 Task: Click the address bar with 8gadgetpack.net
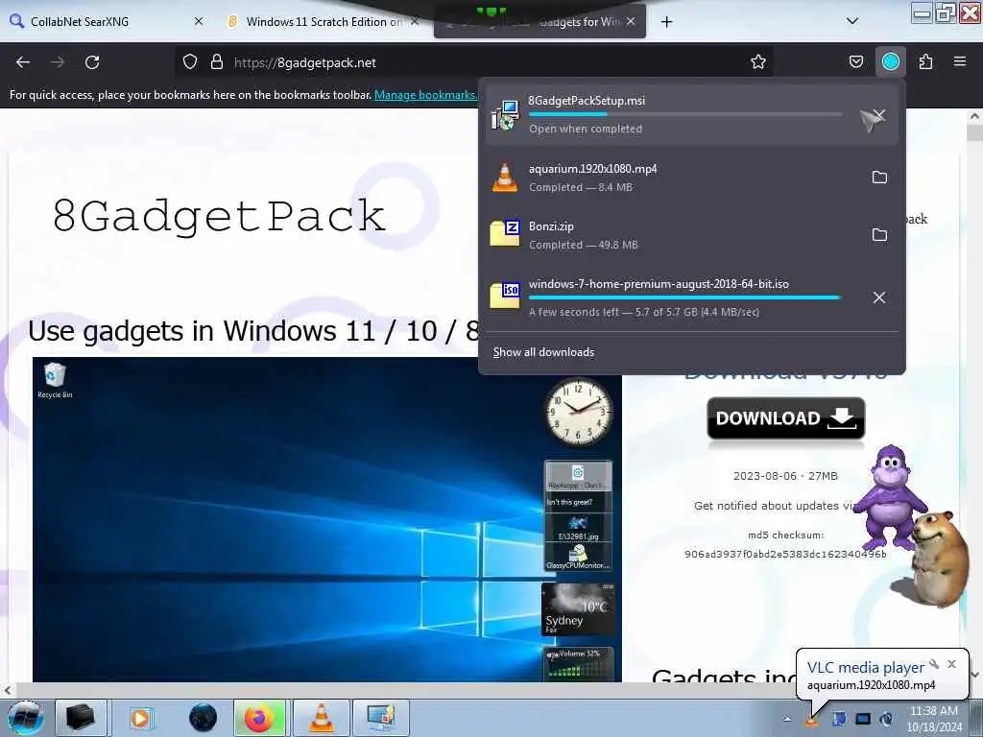pyautogui.click(x=476, y=62)
